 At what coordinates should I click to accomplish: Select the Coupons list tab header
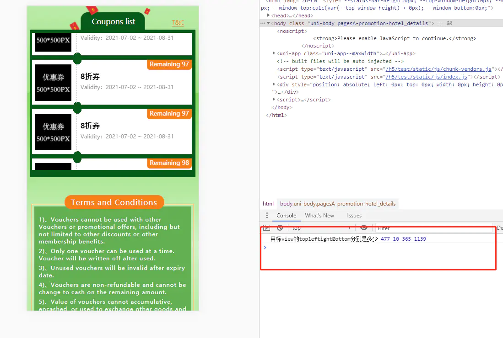113,21
